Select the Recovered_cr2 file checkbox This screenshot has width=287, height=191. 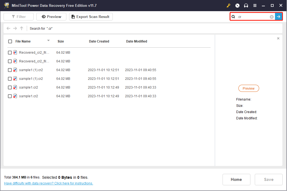coord(10,52)
